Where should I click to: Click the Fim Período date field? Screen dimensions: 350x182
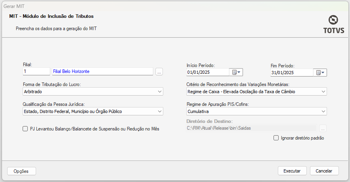click(x=292, y=73)
